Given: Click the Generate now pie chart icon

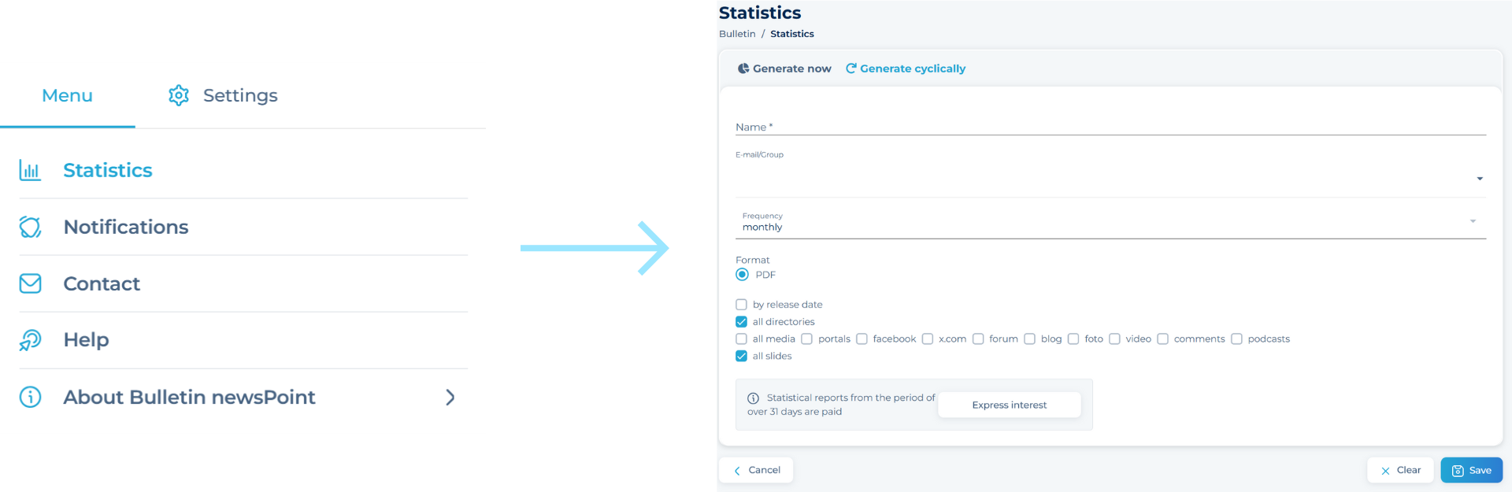Looking at the screenshot, I should tap(743, 68).
